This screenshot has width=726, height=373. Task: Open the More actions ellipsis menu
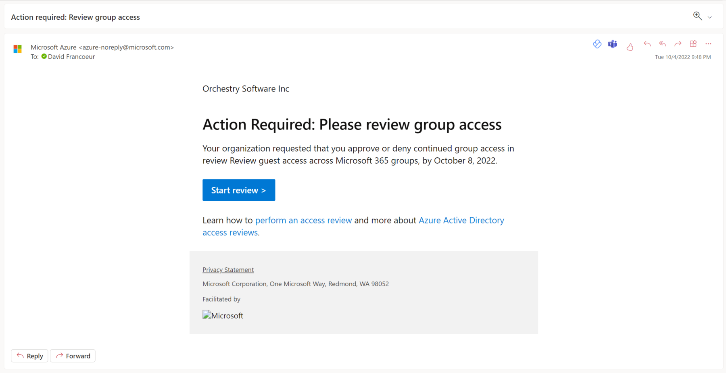tap(709, 44)
